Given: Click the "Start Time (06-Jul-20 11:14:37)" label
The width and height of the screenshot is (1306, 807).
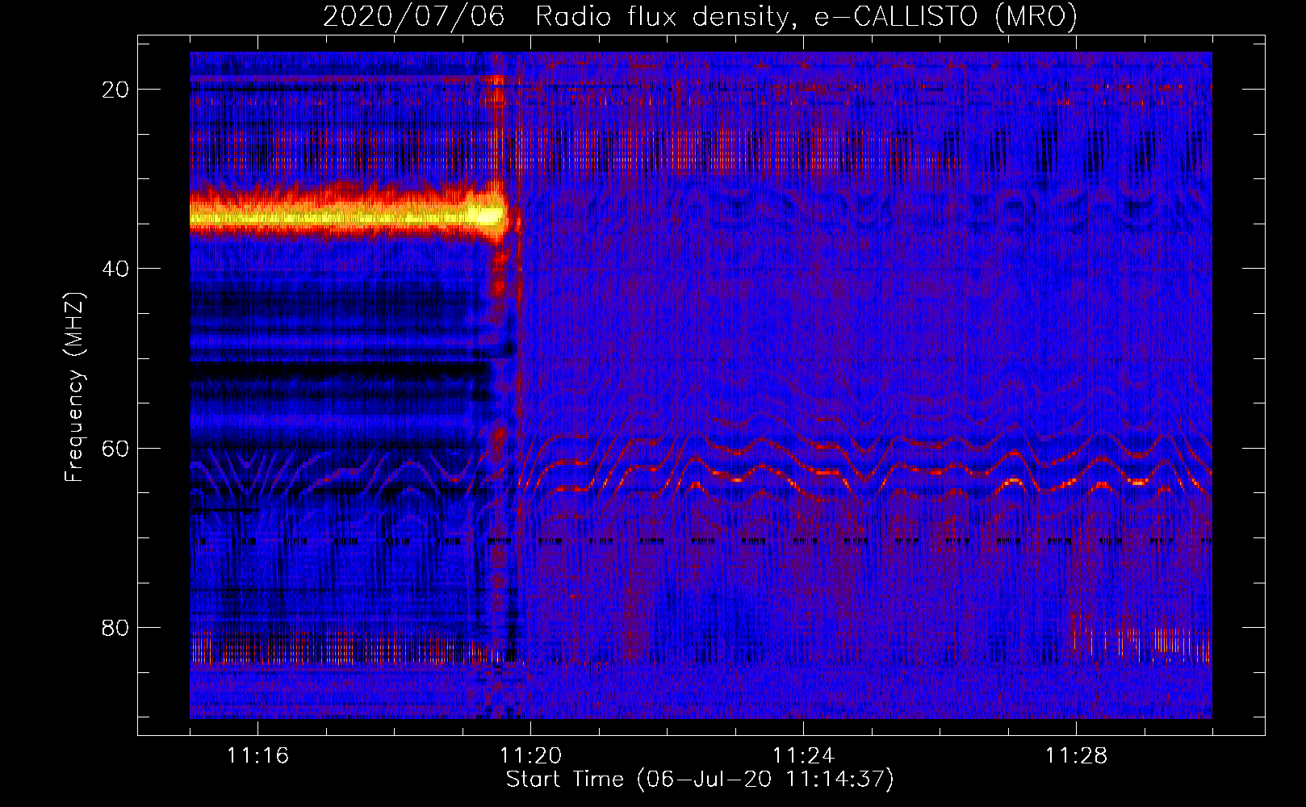Looking at the screenshot, I should [700, 780].
